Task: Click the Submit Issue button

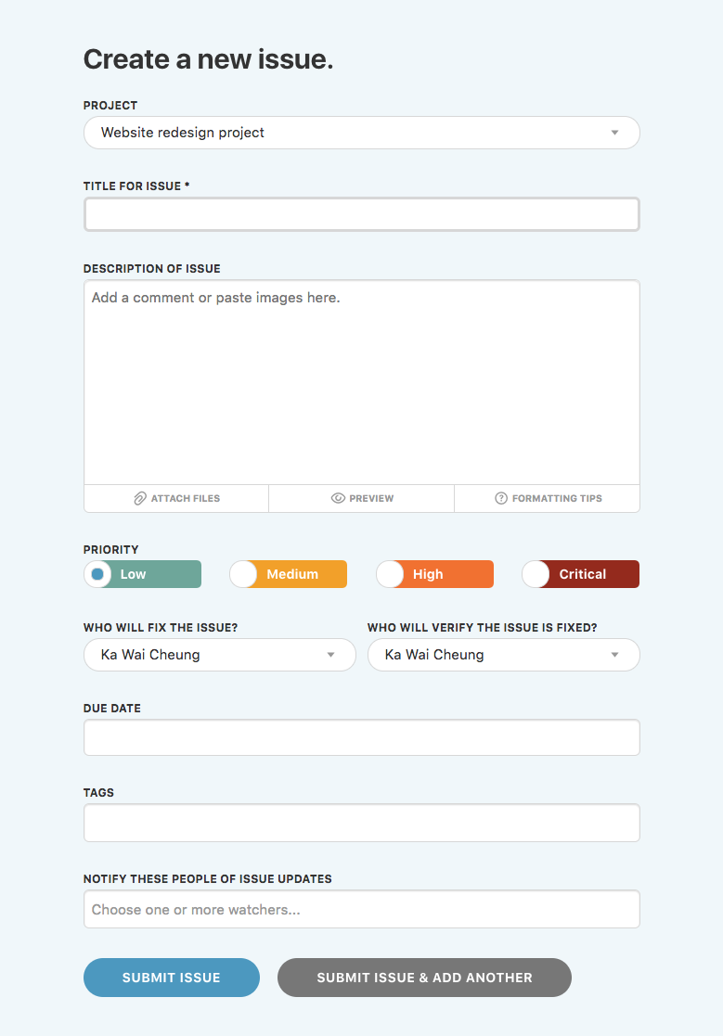Action: (171, 977)
